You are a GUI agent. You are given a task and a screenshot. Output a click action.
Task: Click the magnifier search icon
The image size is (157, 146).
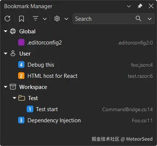pos(138,19)
